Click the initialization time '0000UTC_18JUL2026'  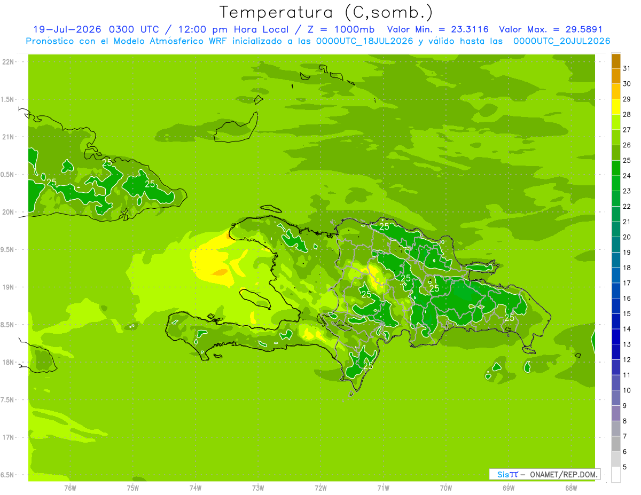[x=365, y=41]
